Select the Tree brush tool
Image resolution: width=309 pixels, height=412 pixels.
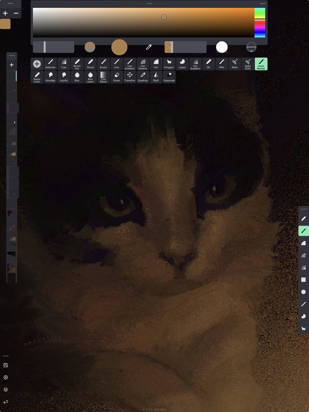[x=64, y=64]
